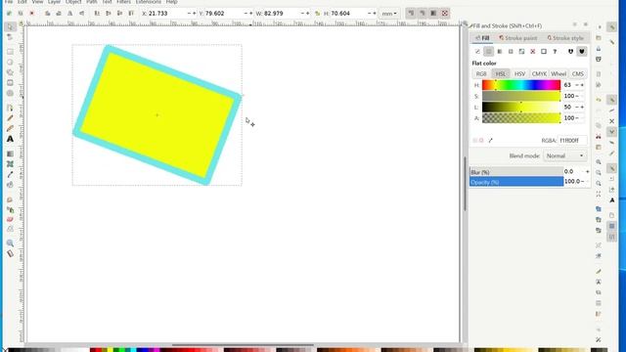Select the Spiral tool
This screenshot has height=352, width=626.
click(x=10, y=93)
